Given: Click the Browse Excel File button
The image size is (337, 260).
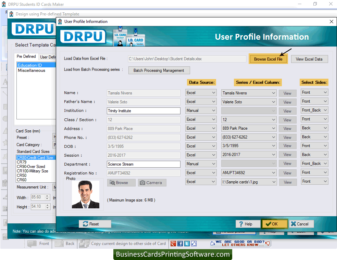Looking at the screenshot, I should 268,59.
